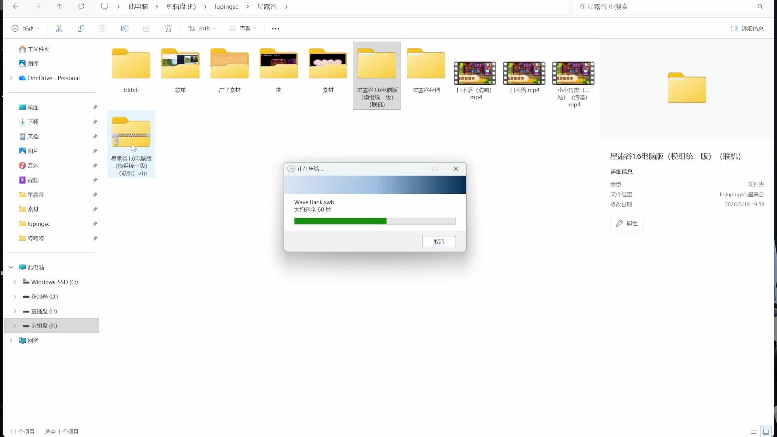Click the Delete trash icon
This screenshot has width=777, height=437.
[168, 28]
